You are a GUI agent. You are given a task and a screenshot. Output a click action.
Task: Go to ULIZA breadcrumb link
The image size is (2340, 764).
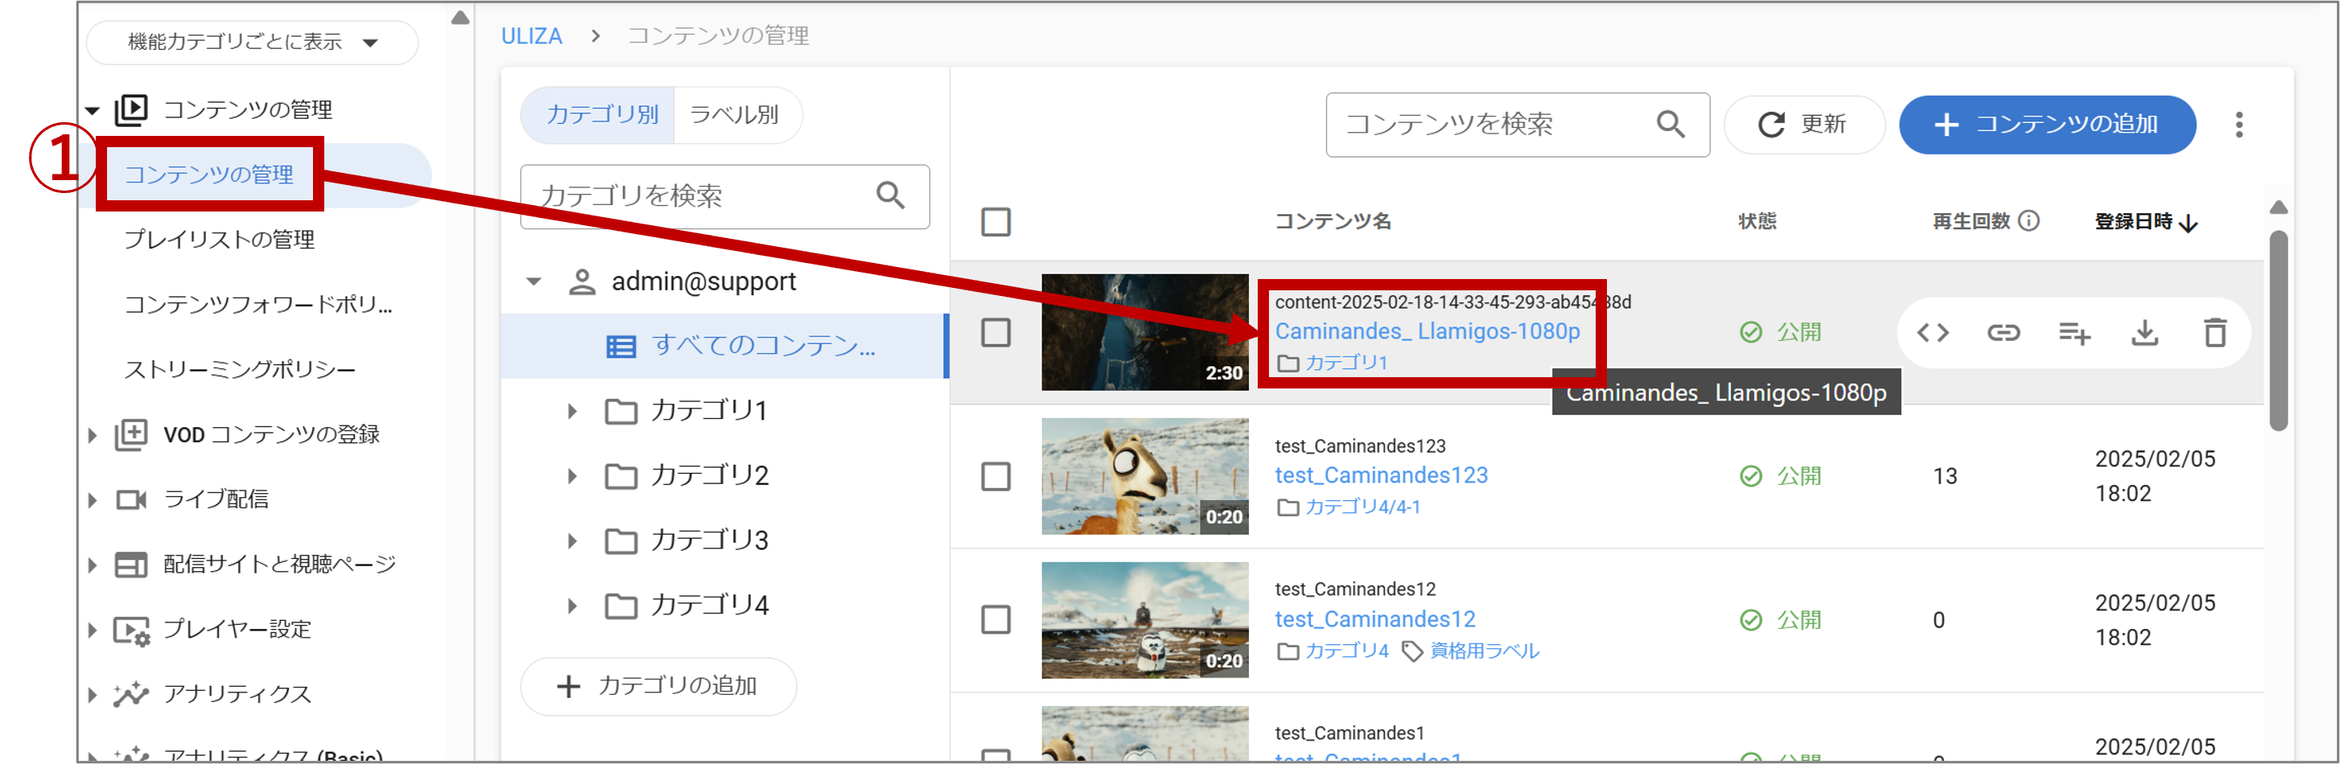tap(531, 36)
